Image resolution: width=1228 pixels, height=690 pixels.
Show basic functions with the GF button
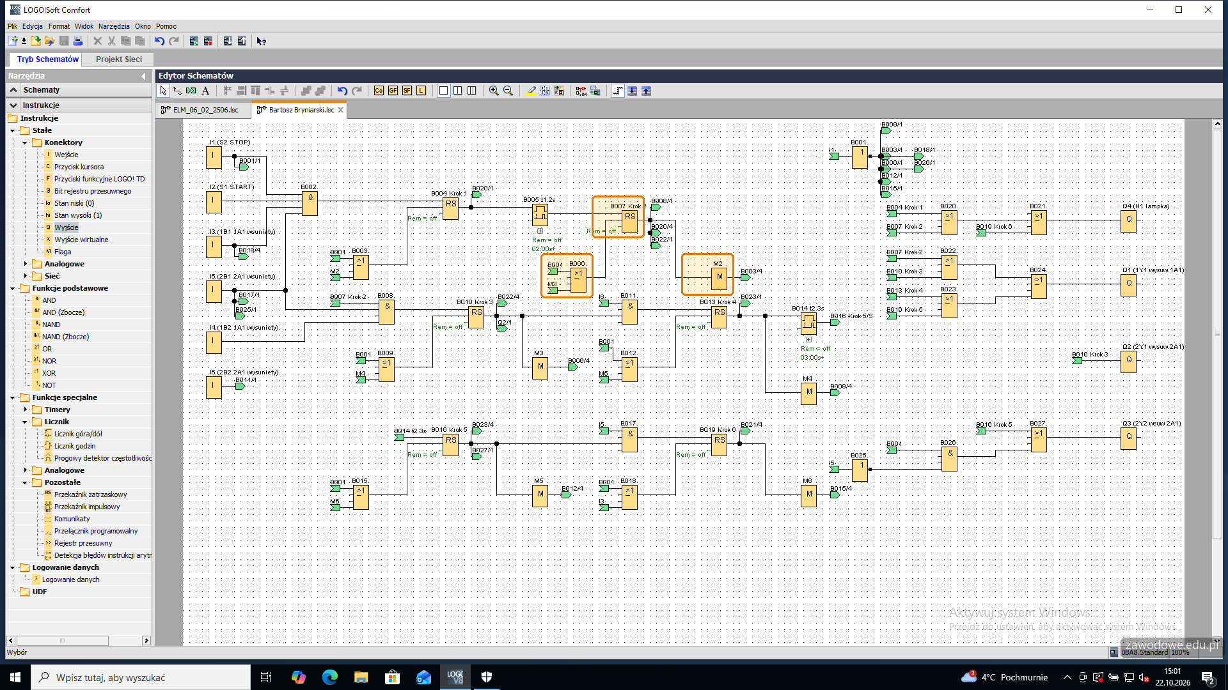(x=393, y=91)
